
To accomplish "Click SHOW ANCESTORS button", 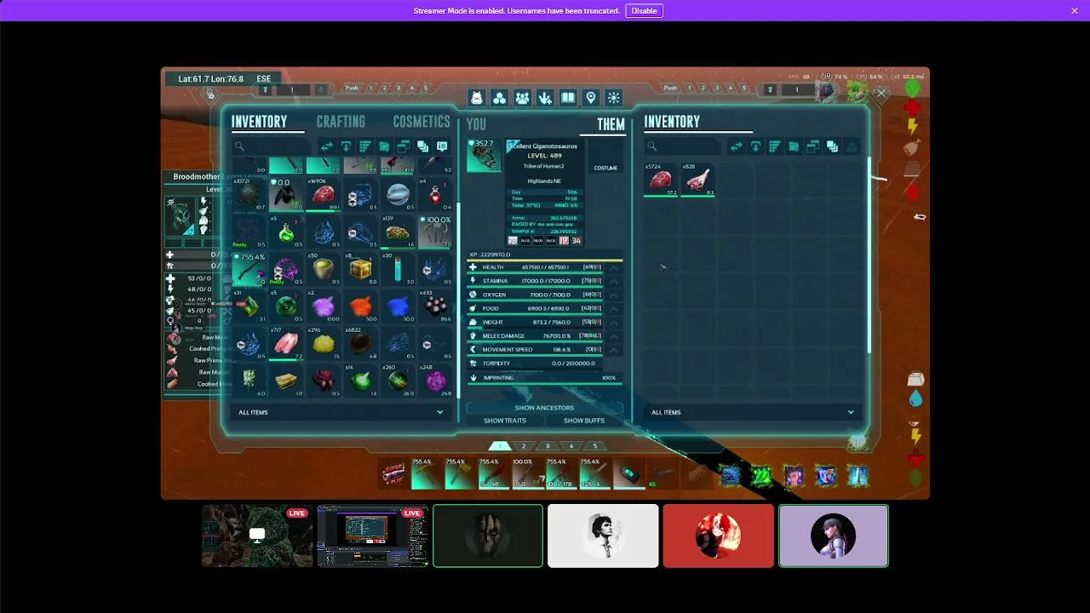I will pos(544,408).
